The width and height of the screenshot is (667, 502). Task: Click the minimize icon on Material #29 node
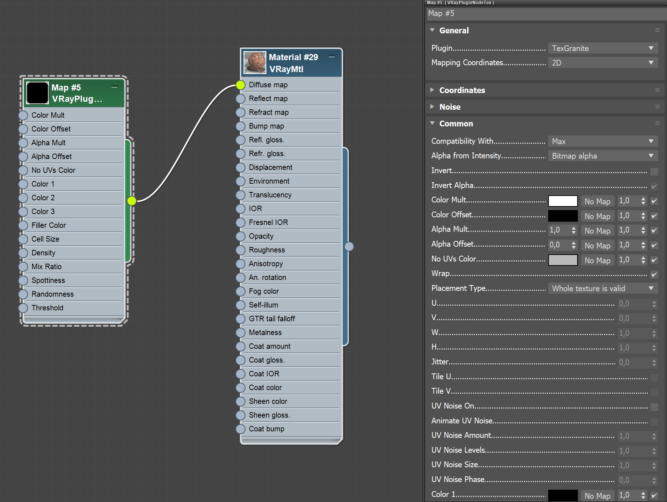pos(332,57)
